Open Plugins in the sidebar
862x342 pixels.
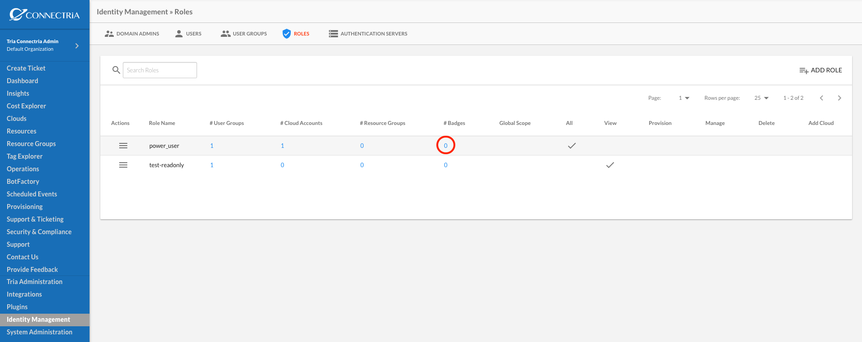click(x=17, y=307)
